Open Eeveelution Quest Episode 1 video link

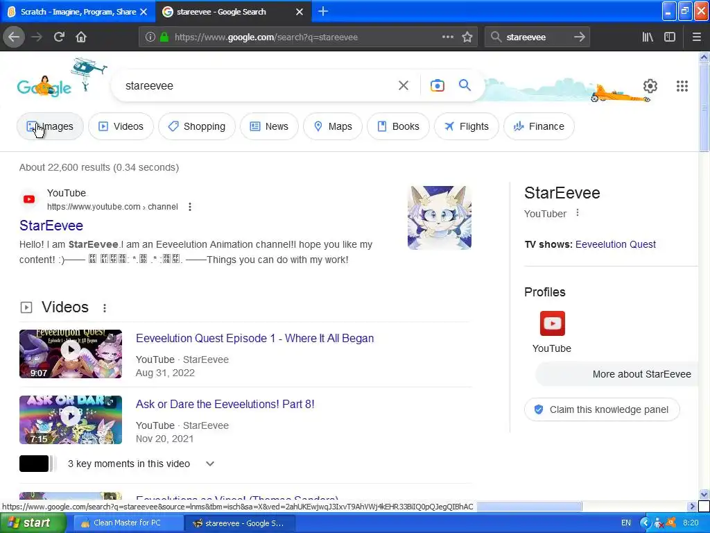(255, 339)
